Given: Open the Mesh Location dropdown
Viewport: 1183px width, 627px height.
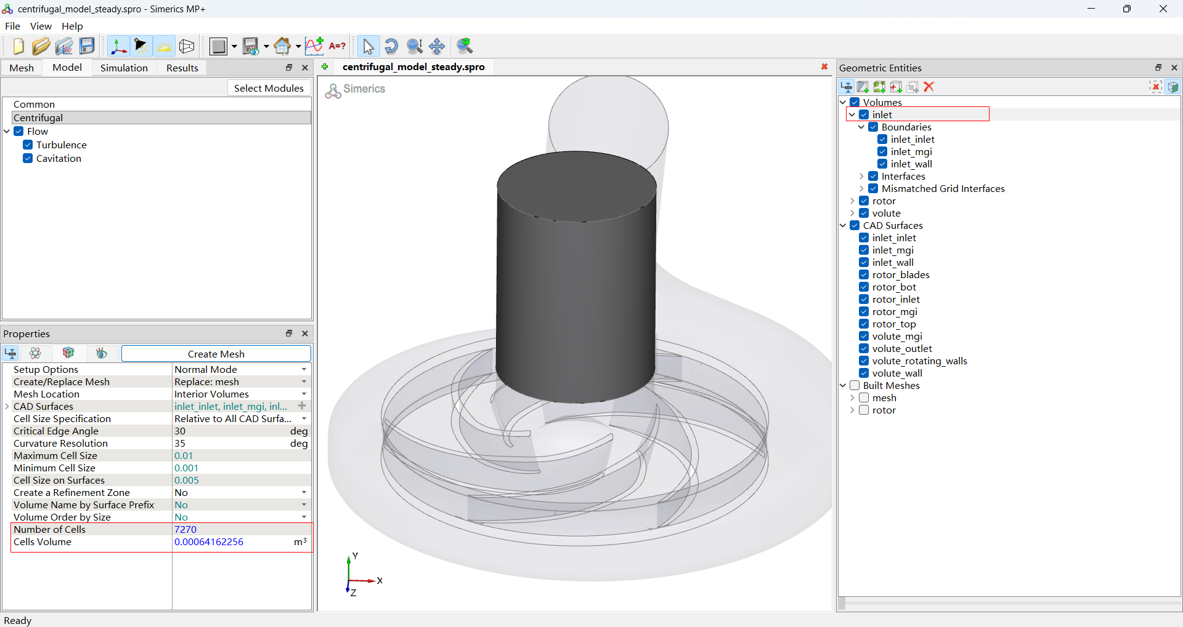Looking at the screenshot, I should tap(304, 394).
